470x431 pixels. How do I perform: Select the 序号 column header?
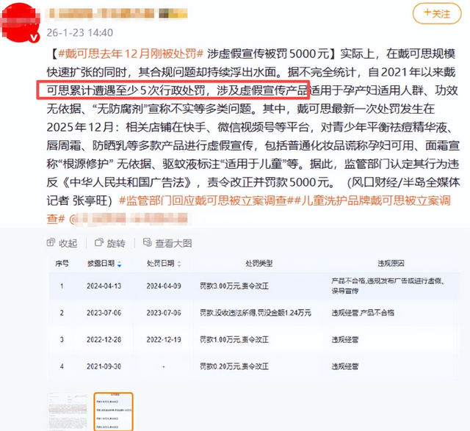(x=62, y=264)
